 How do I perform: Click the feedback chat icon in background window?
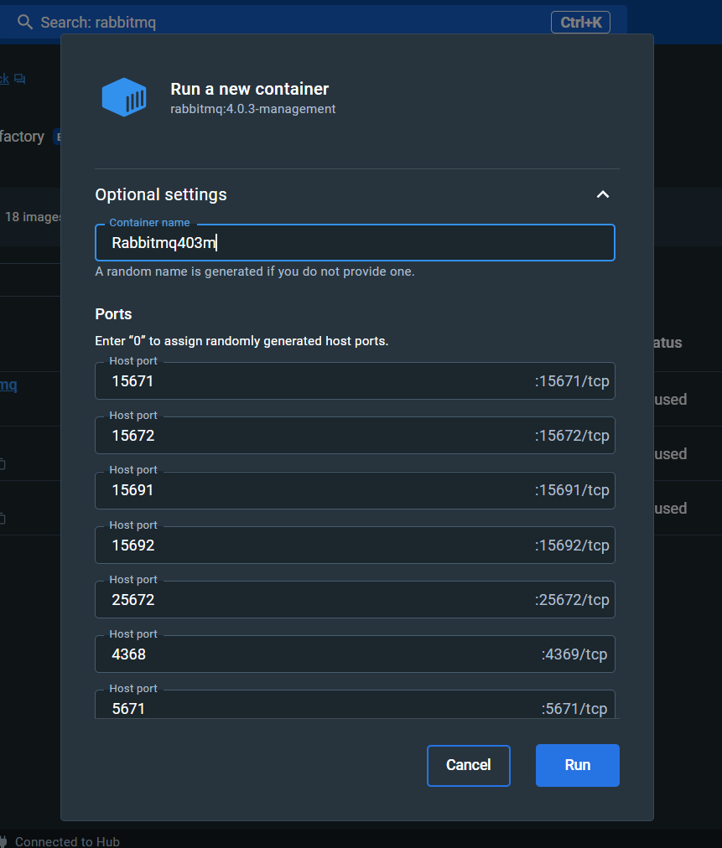20,79
